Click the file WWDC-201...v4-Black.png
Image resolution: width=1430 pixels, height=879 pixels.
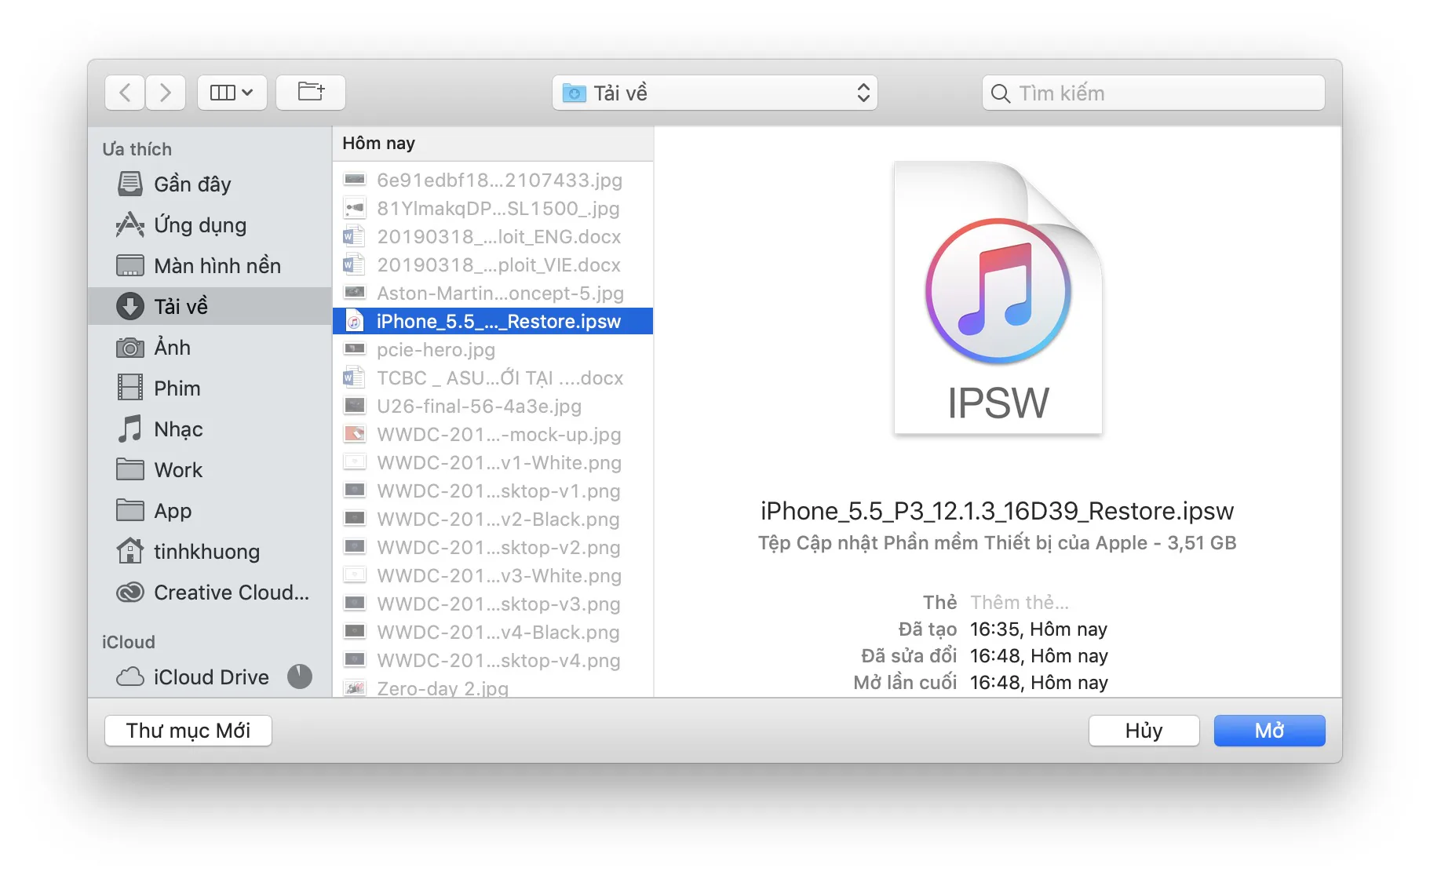pyautogui.click(x=493, y=632)
